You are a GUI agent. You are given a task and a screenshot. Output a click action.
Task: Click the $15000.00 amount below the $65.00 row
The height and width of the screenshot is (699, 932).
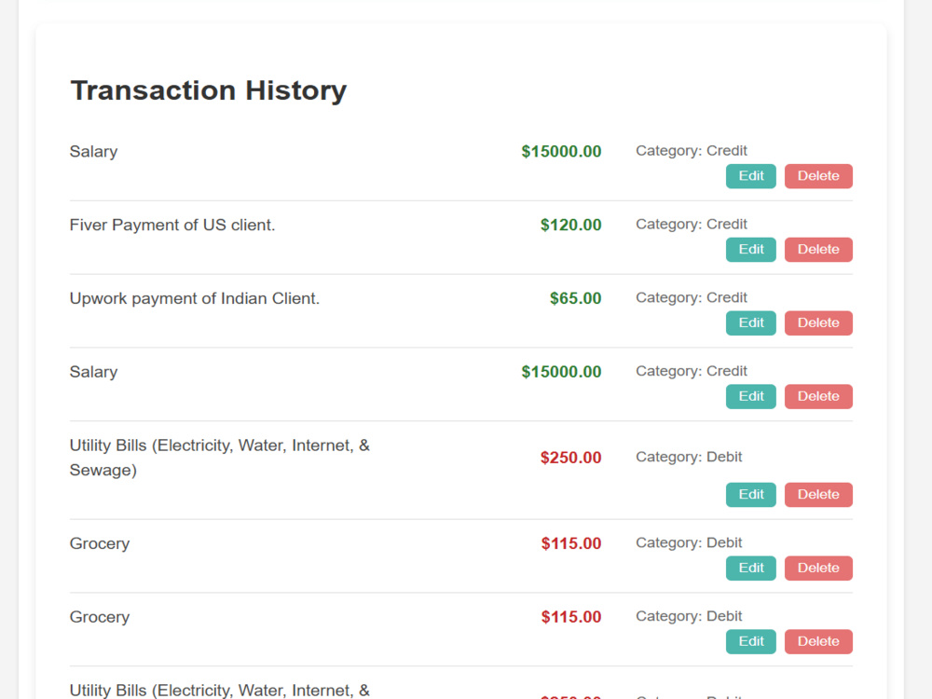[561, 372]
